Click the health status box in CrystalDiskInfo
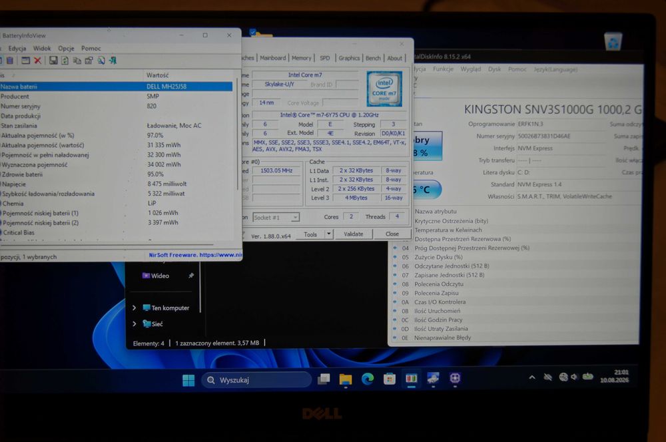666x442 pixels. [x=428, y=146]
